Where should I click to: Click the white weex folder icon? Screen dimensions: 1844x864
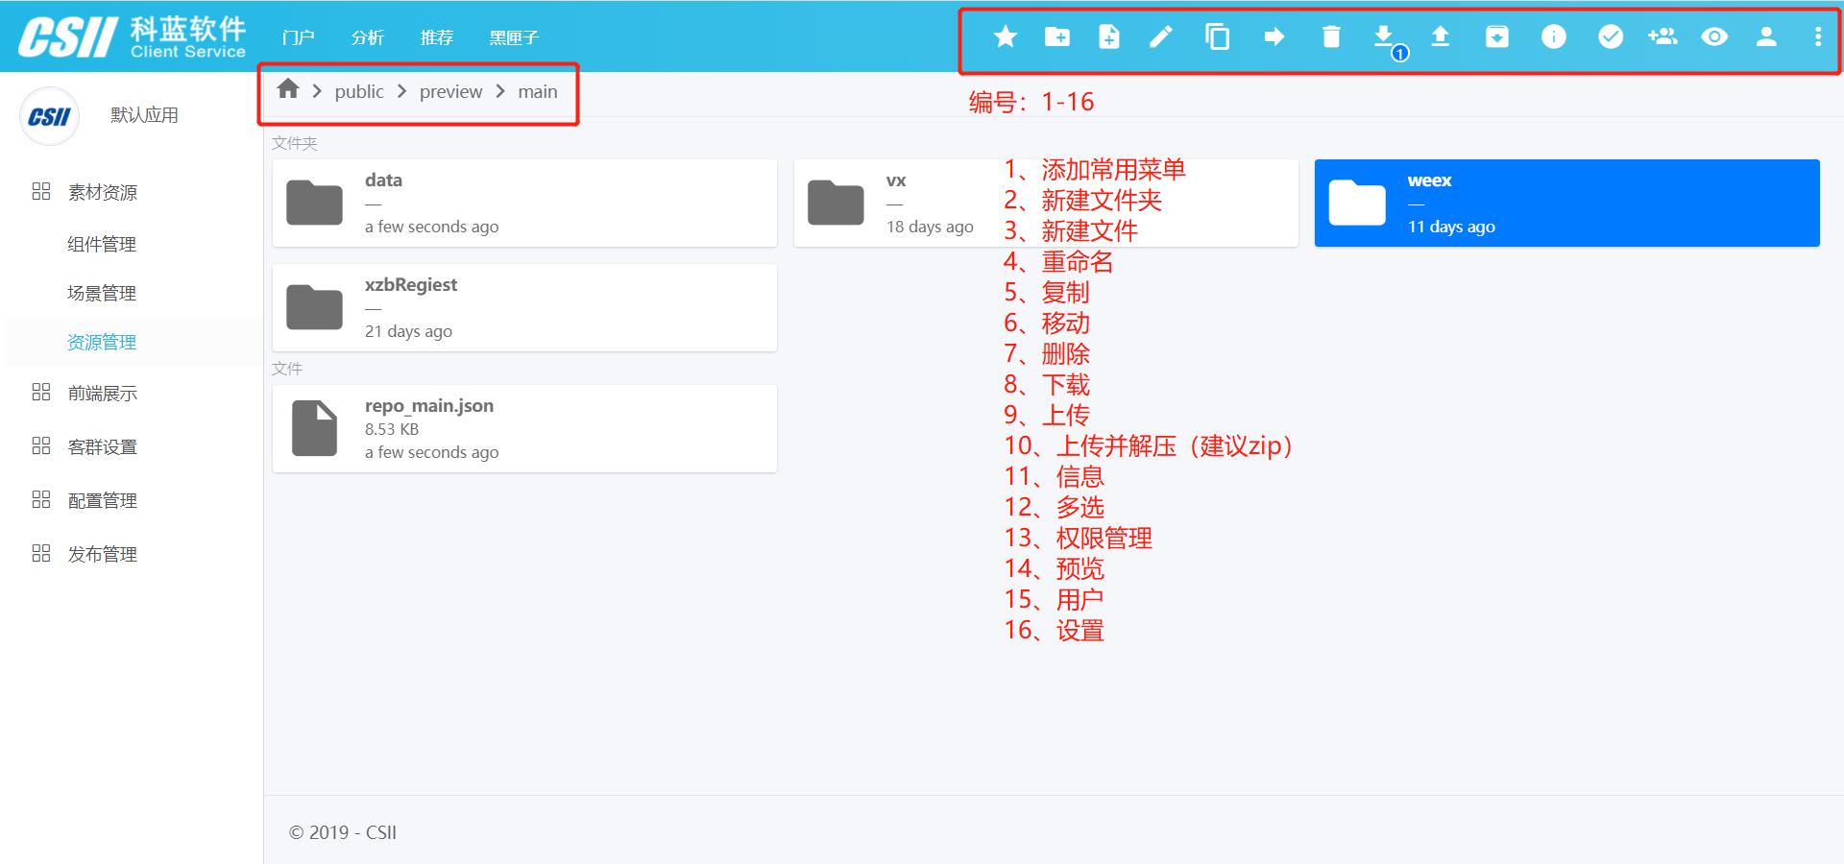1357,203
